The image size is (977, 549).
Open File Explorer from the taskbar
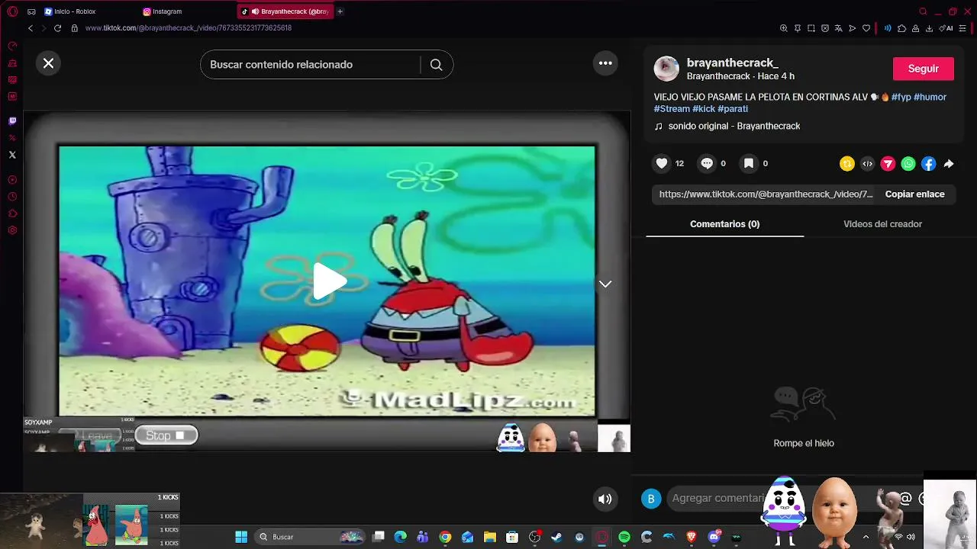click(490, 537)
